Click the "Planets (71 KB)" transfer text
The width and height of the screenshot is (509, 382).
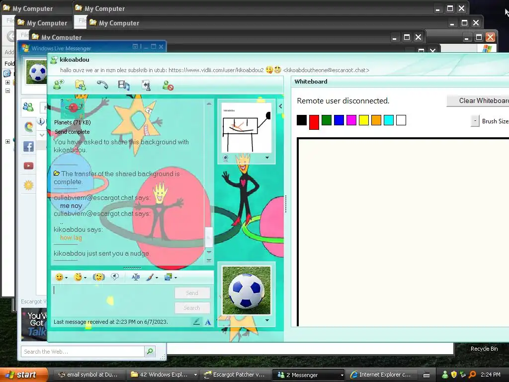pos(73,122)
